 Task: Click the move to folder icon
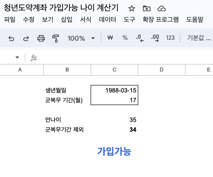[147, 8]
